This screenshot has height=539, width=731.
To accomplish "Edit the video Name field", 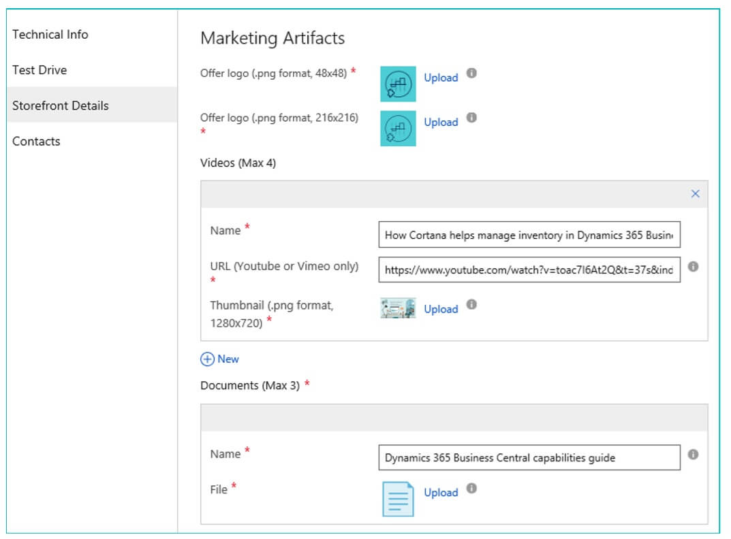I will tap(529, 234).
